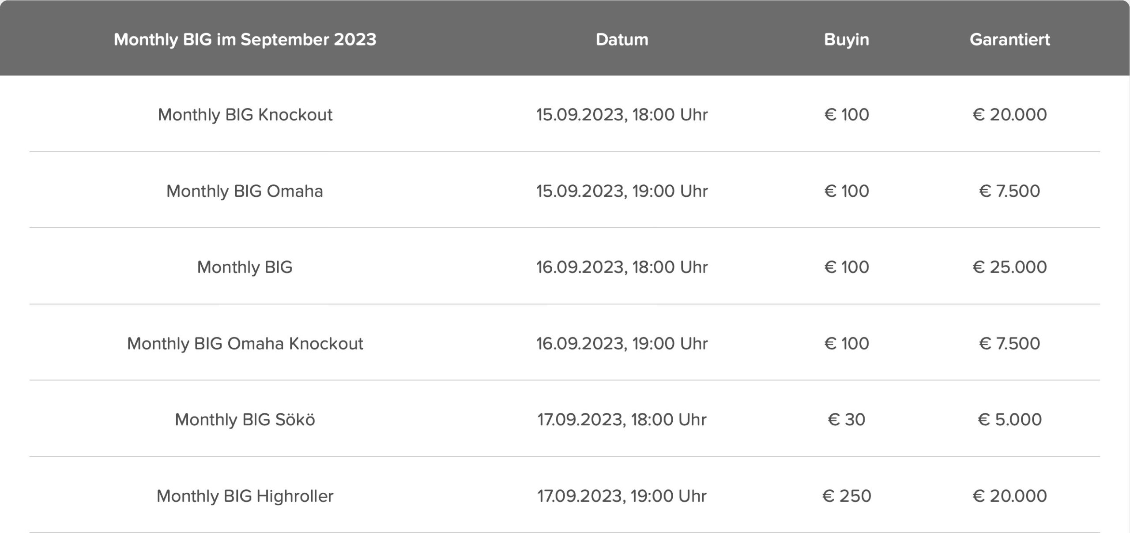Click the date 15.09.2023, 19:00 Uhr
Screen dimensions: 1130x533
click(622, 191)
